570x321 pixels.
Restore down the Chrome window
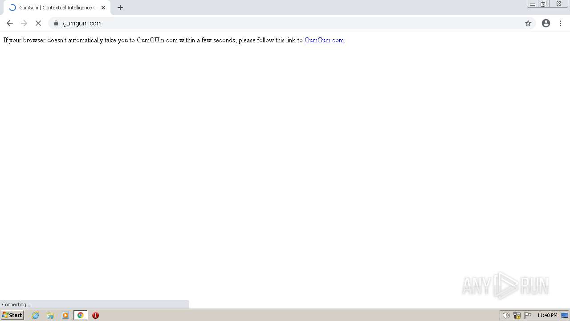544,4
